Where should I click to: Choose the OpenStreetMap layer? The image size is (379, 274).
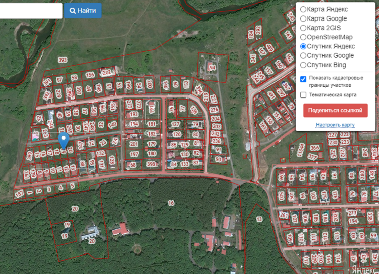pos(303,37)
